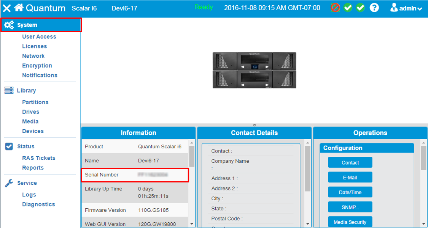This screenshot has width=428, height=228.
Task: Click the Library stack icon in the sidebar
Action: click(x=9, y=91)
